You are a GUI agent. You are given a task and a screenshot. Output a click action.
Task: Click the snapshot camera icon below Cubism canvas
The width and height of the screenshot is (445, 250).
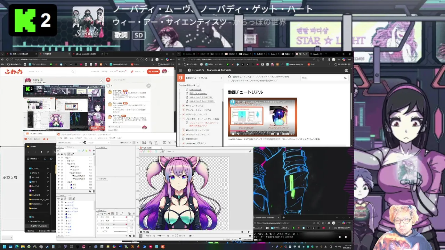click(x=141, y=232)
